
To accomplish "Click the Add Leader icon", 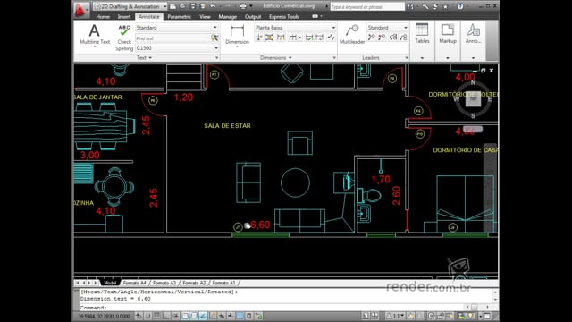I will pyautogui.click(x=372, y=38).
